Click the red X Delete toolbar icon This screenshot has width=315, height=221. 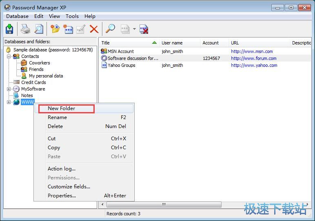pyautogui.click(x=94, y=29)
